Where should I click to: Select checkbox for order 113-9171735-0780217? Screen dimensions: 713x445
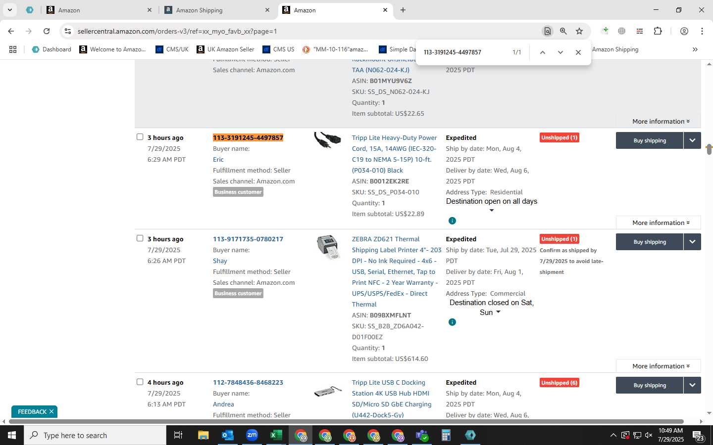[x=140, y=238]
